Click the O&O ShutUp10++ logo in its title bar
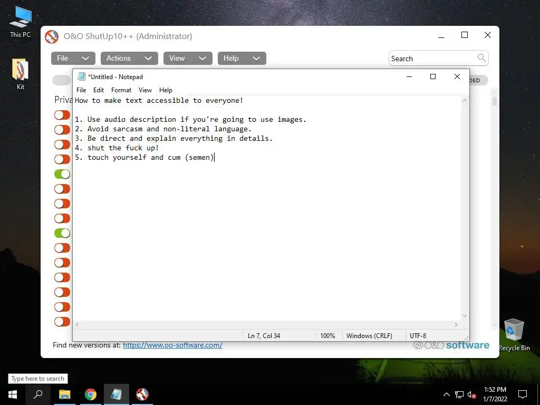The image size is (540, 405). coord(52,36)
